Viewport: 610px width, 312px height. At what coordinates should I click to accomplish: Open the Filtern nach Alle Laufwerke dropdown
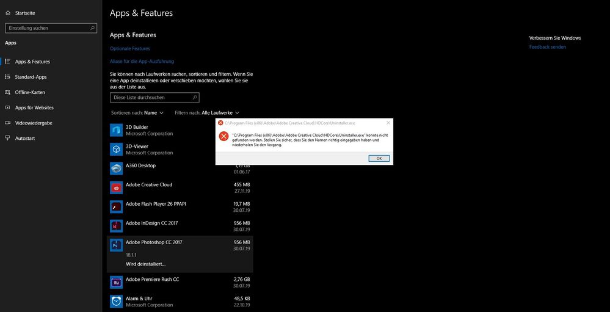[207, 113]
